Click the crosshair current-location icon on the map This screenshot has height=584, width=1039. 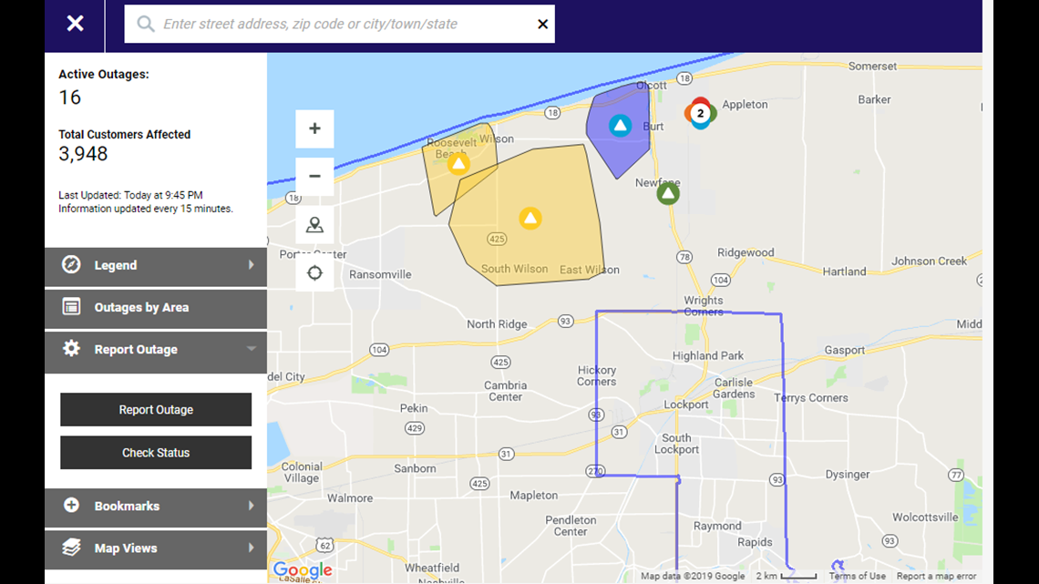click(x=314, y=272)
